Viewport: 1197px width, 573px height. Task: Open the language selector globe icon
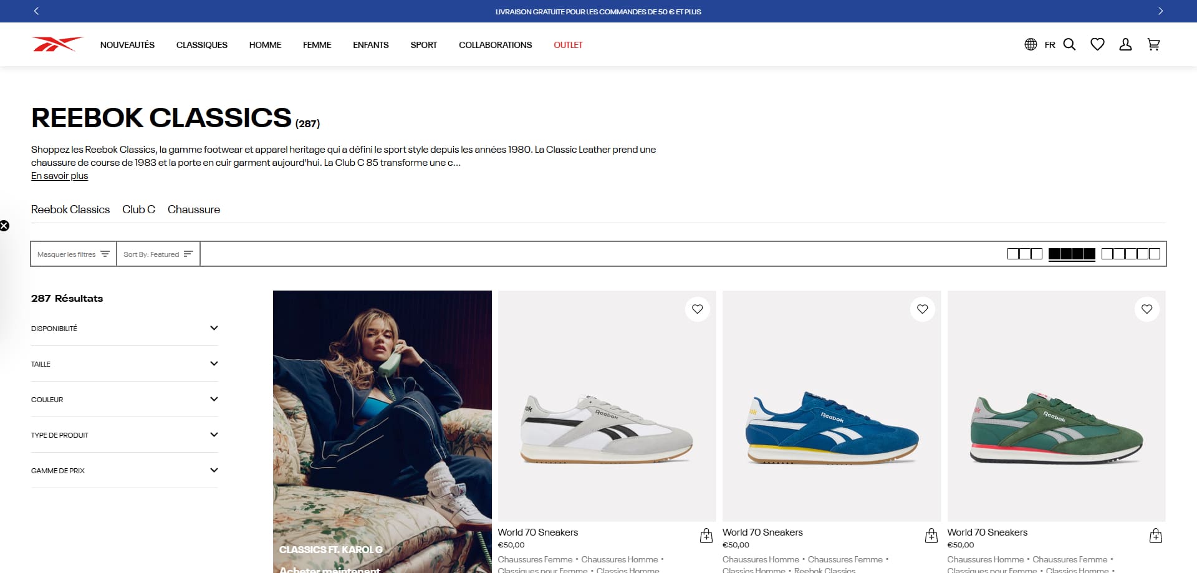pyautogui.click(x=1031, y=44)
